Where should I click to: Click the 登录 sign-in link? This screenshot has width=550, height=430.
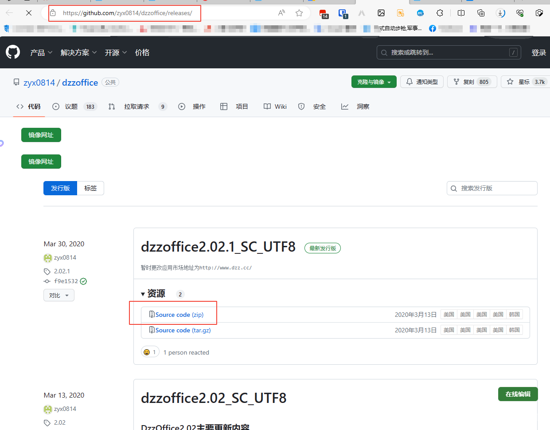[x=539, y=52]
